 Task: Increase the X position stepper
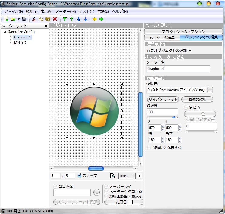163,126
